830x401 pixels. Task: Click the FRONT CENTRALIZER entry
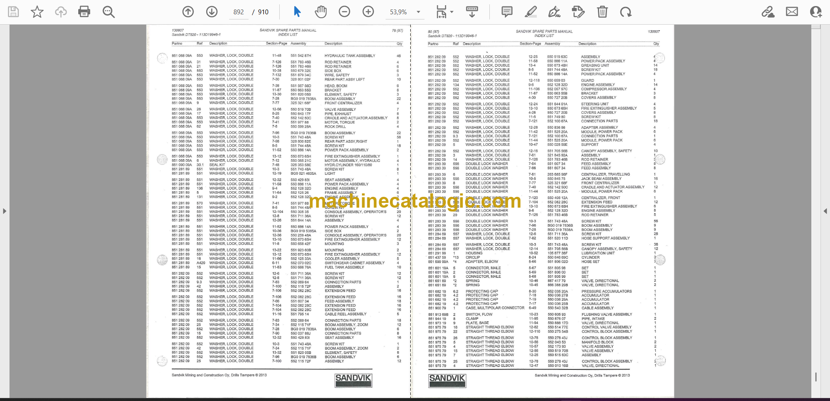click(x=343, y=103)
